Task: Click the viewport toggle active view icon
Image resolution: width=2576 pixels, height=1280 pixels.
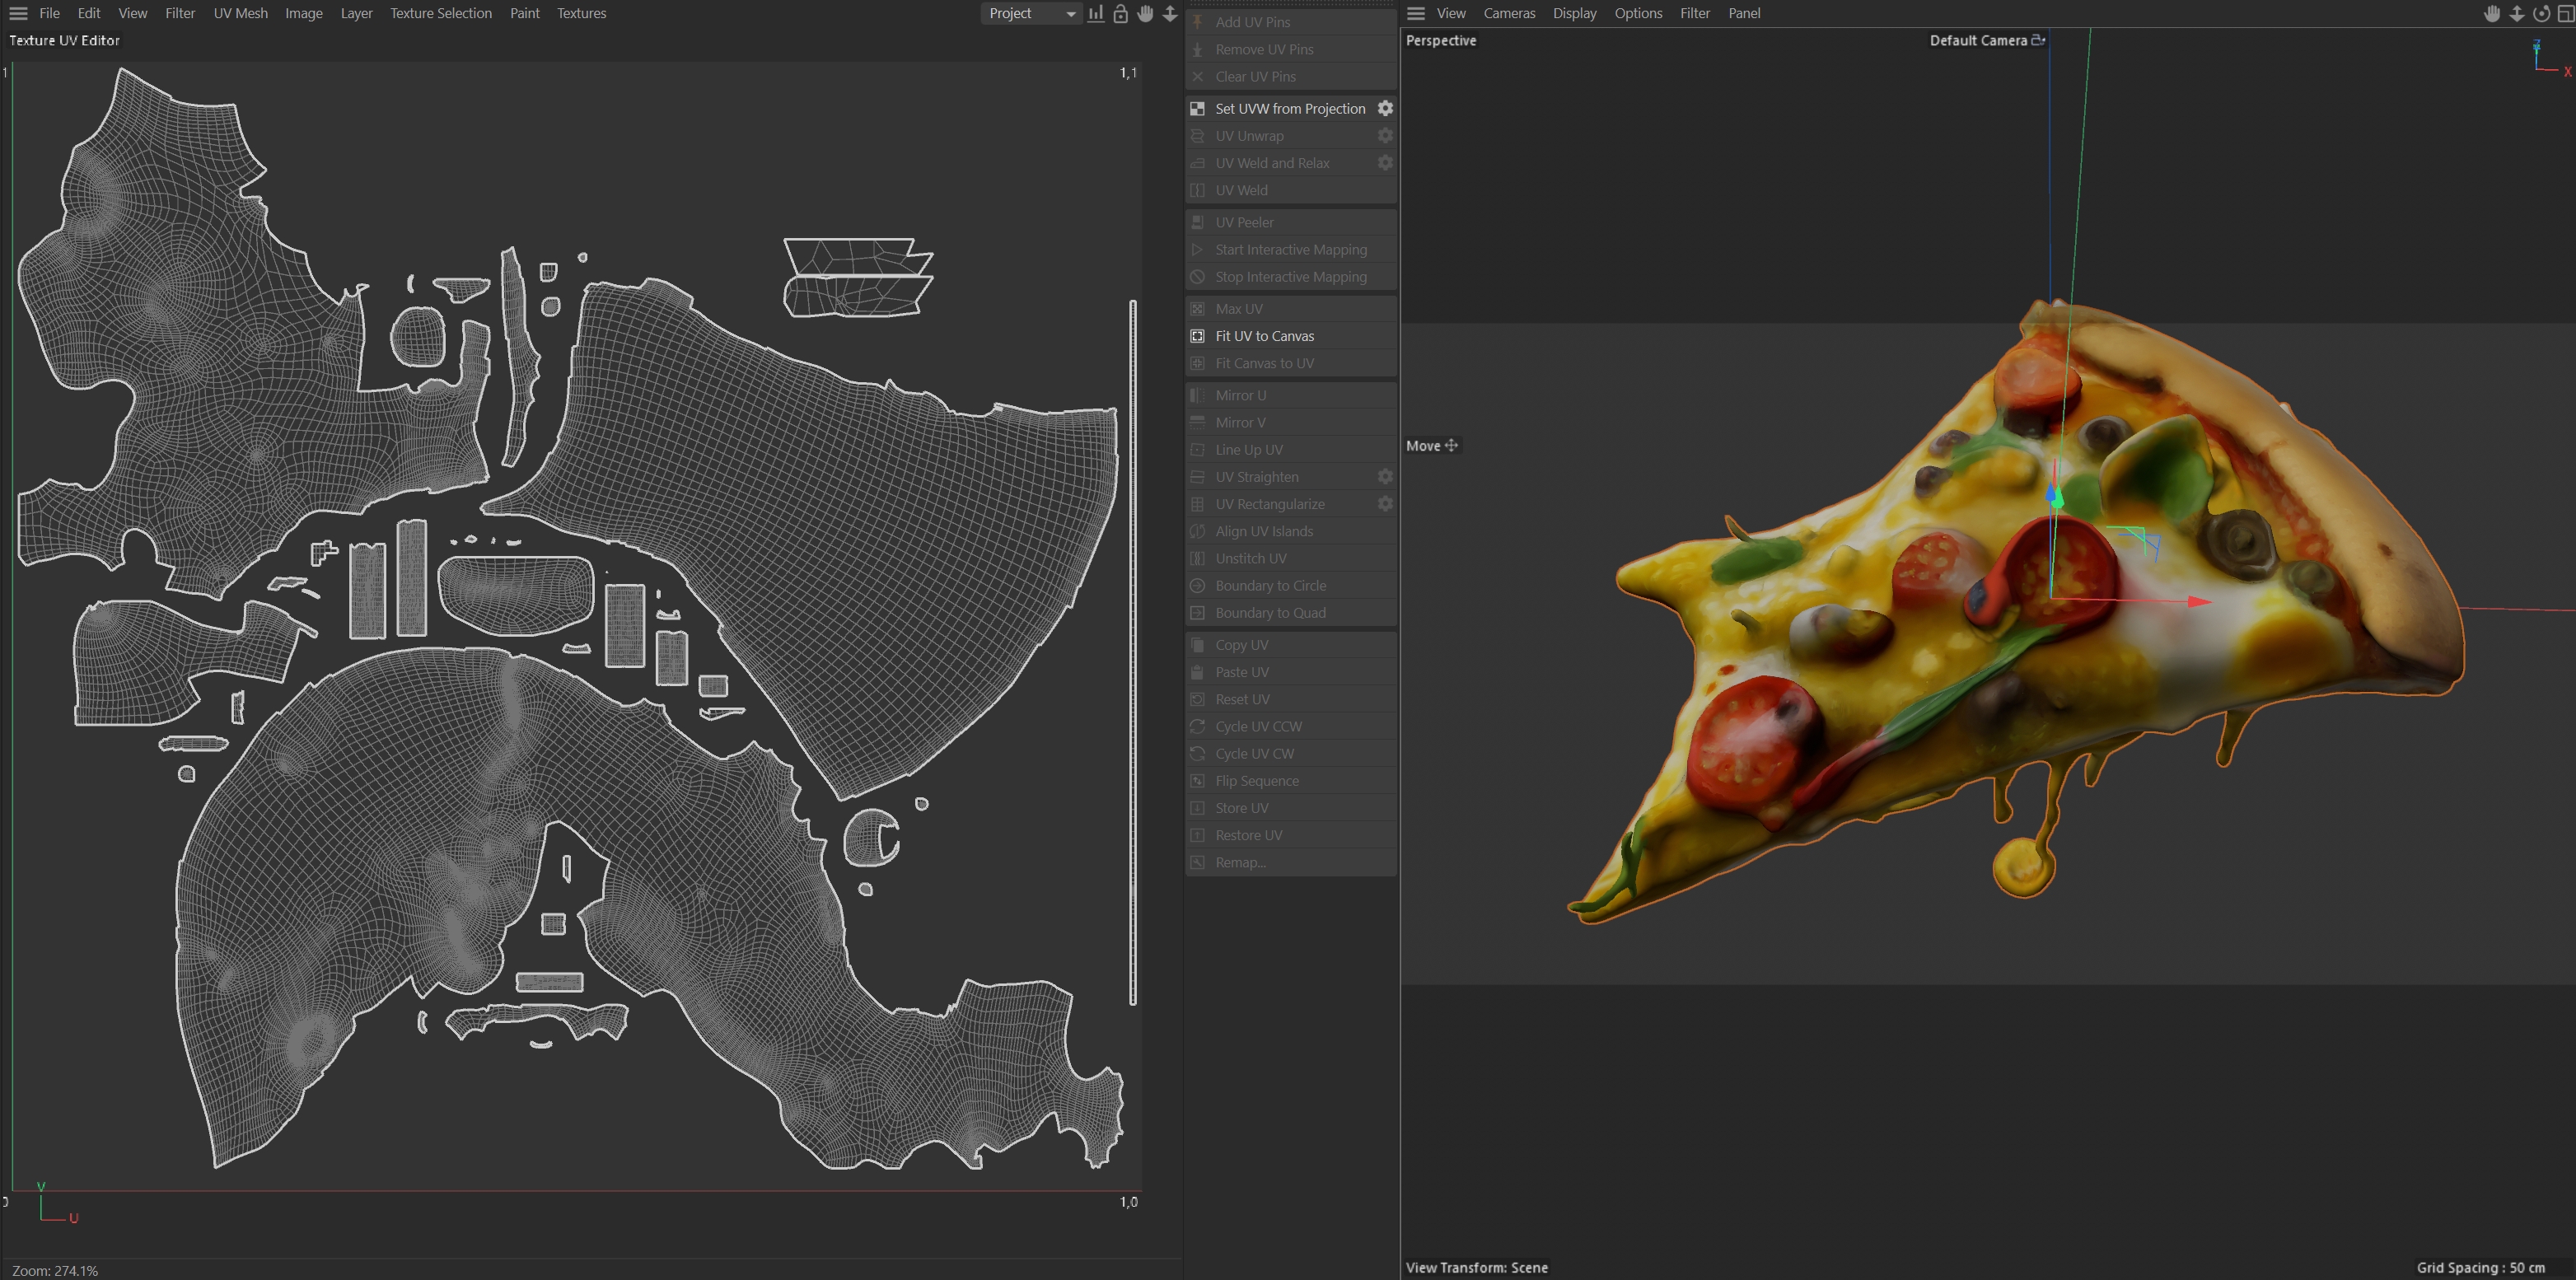Action: click(2565, 13)
